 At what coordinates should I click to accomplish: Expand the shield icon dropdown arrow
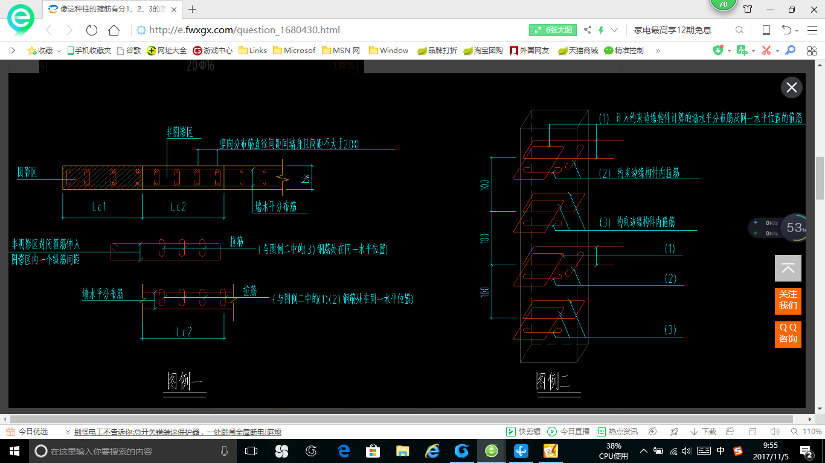point(729,51)
